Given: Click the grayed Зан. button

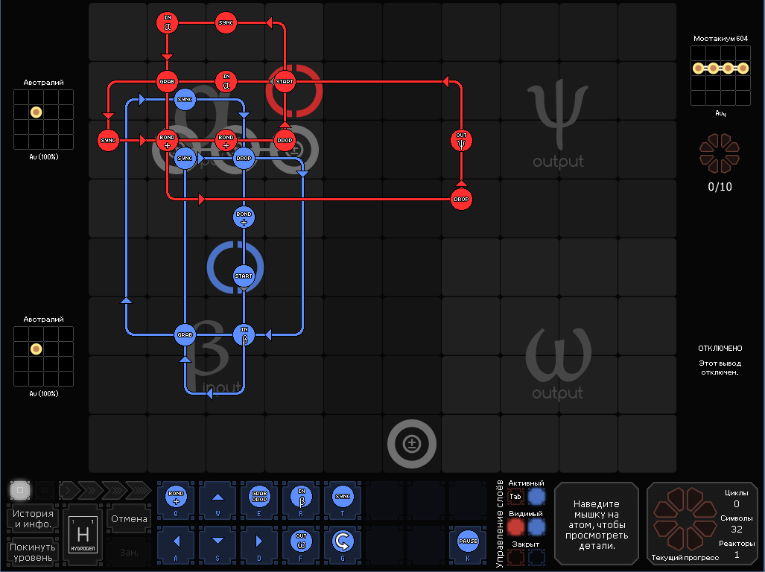Looking at the screenshot, I should coord(130,553).
